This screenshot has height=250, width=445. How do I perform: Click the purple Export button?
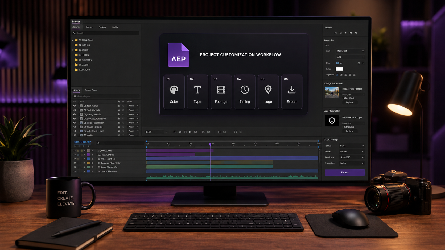[x=345, y=172]
